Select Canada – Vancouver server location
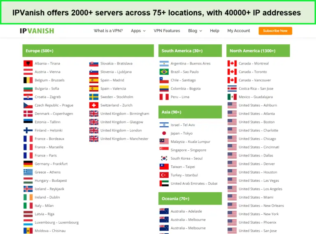Image resolution: width=316 pixels, height=234 pixels. (x=255, y=80)
